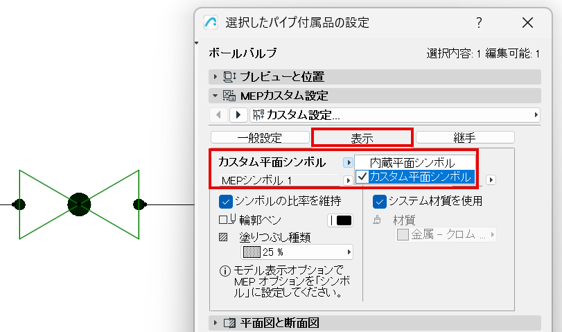Click the プレビューと位置 panel icon
This screenshot has height=332, width=562.
pyautogui.click(x=229, y=76)
